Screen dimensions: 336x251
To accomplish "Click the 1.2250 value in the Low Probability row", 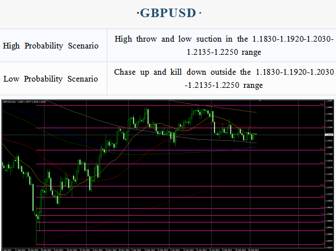I will click(x=227, y=86).
